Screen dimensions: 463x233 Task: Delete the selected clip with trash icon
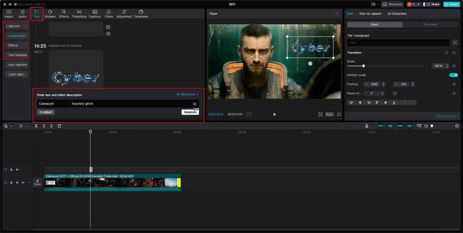59,126
